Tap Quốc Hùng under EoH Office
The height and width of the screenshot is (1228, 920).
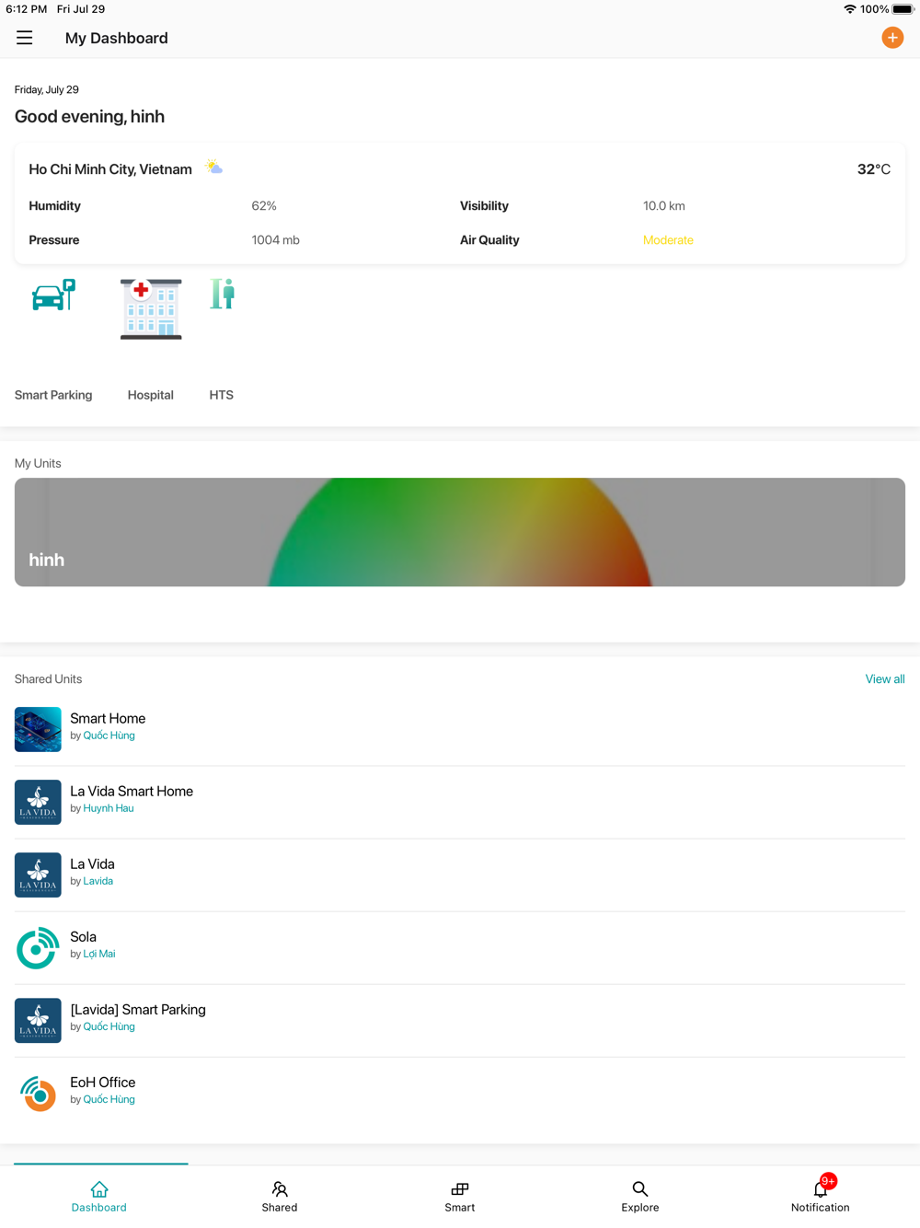pos(109,1099)
